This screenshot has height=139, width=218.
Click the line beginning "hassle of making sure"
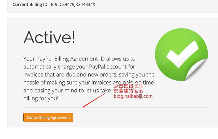pos(89,83)
